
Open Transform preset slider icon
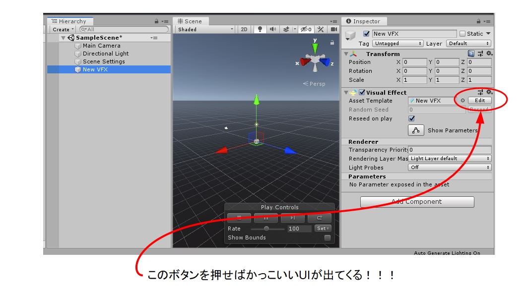pyautogui.click(x=480, y=54)
